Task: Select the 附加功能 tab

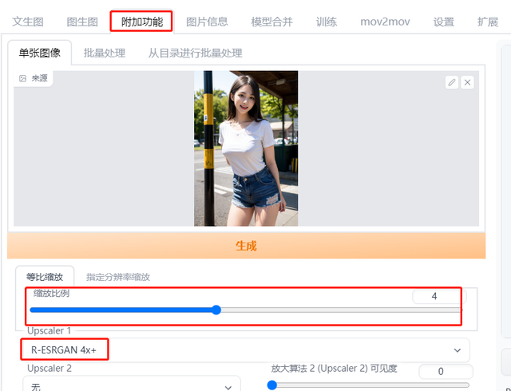Action: tap(142, 22)
